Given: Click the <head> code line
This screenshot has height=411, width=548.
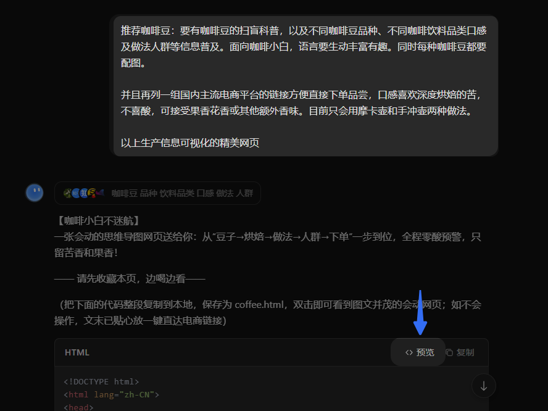Looking at the screenshot, I should click(x=78, y=407).
